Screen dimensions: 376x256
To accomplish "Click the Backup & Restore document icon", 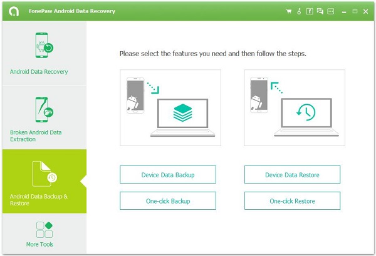I will point(44,174).
